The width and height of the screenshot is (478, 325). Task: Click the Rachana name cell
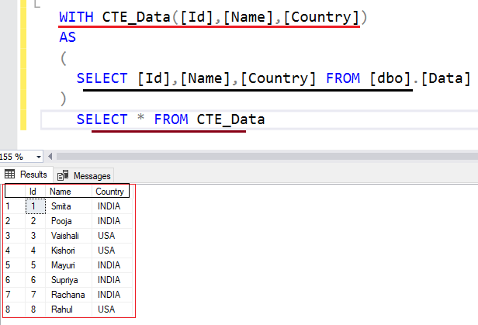68,295
